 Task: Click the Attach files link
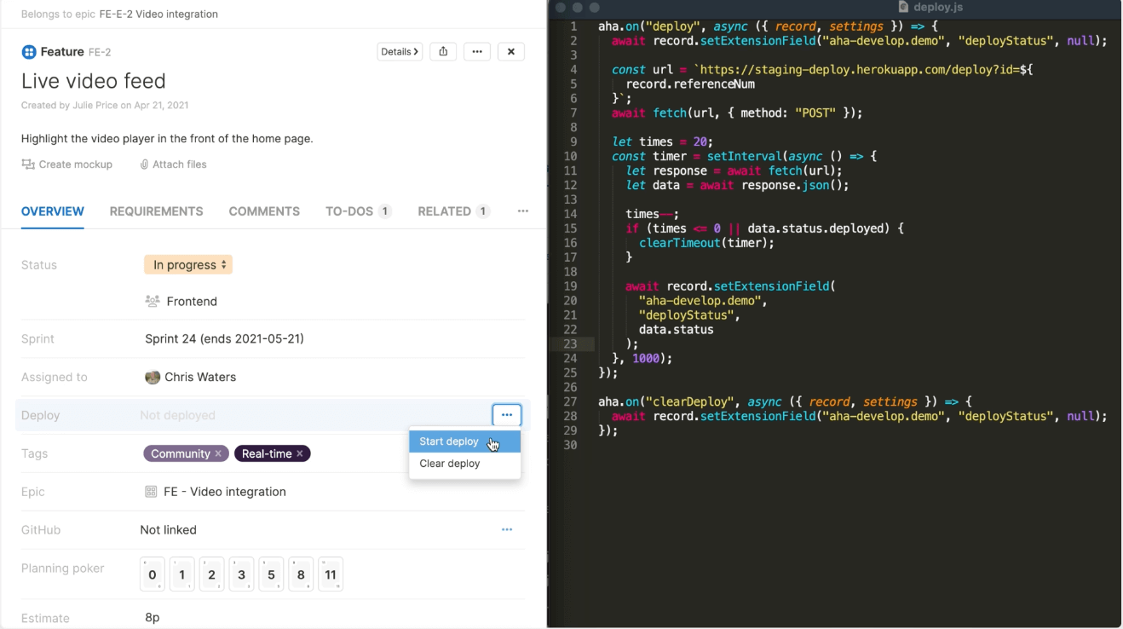173,164
